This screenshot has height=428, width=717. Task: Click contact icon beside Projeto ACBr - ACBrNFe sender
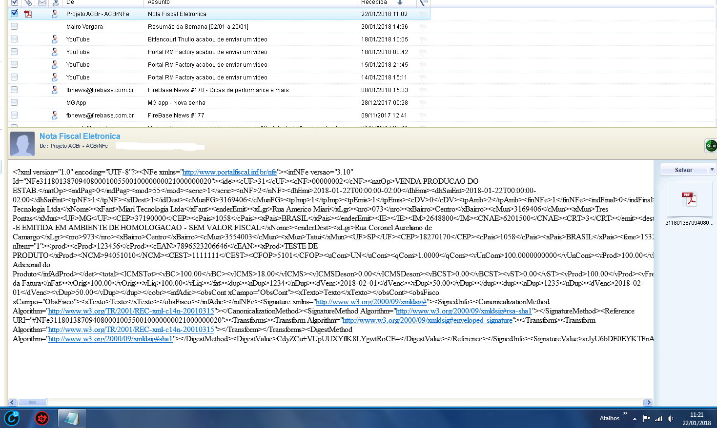(55, 14)
